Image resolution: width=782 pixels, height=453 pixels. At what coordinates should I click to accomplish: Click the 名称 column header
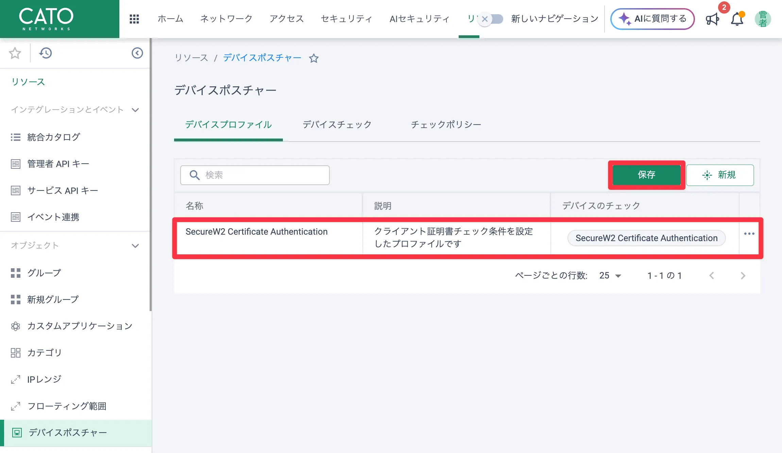coord(269,206)
